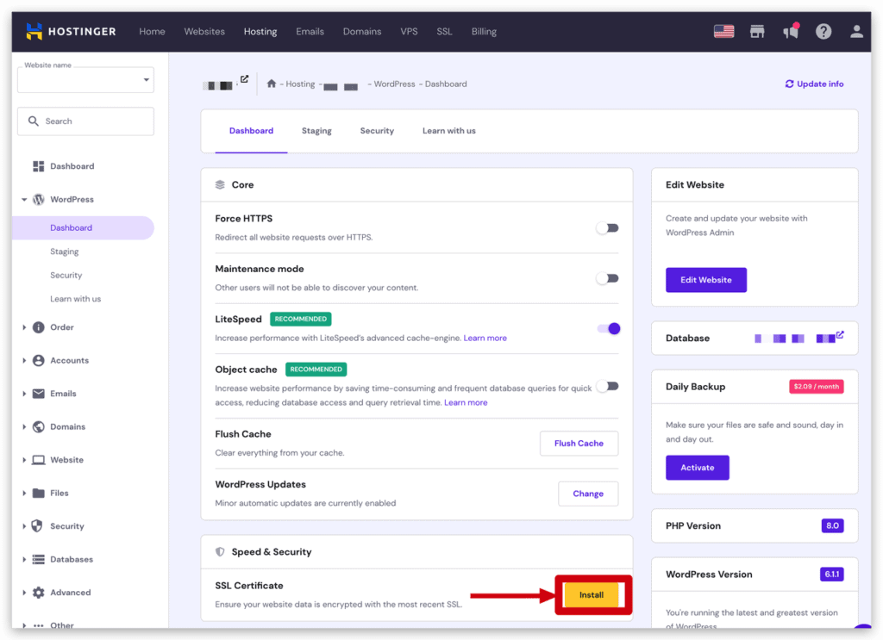Viewport: 883px width, 640px height.
Task: Expand the Files section arrow
Action: (x=24, y=494)
